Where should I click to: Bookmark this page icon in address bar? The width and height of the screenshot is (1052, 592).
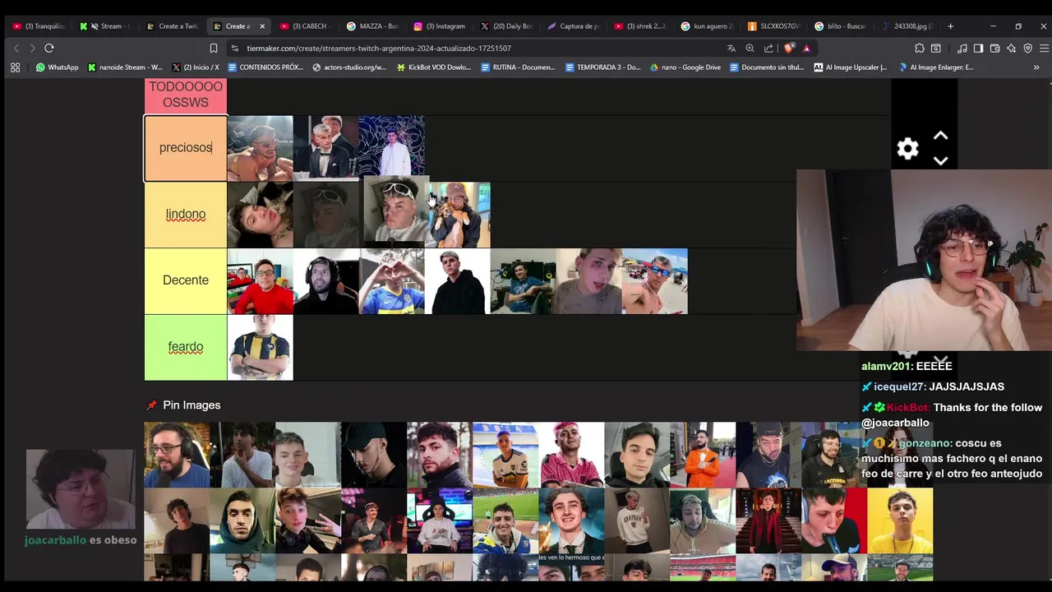[x=214, y=49]
